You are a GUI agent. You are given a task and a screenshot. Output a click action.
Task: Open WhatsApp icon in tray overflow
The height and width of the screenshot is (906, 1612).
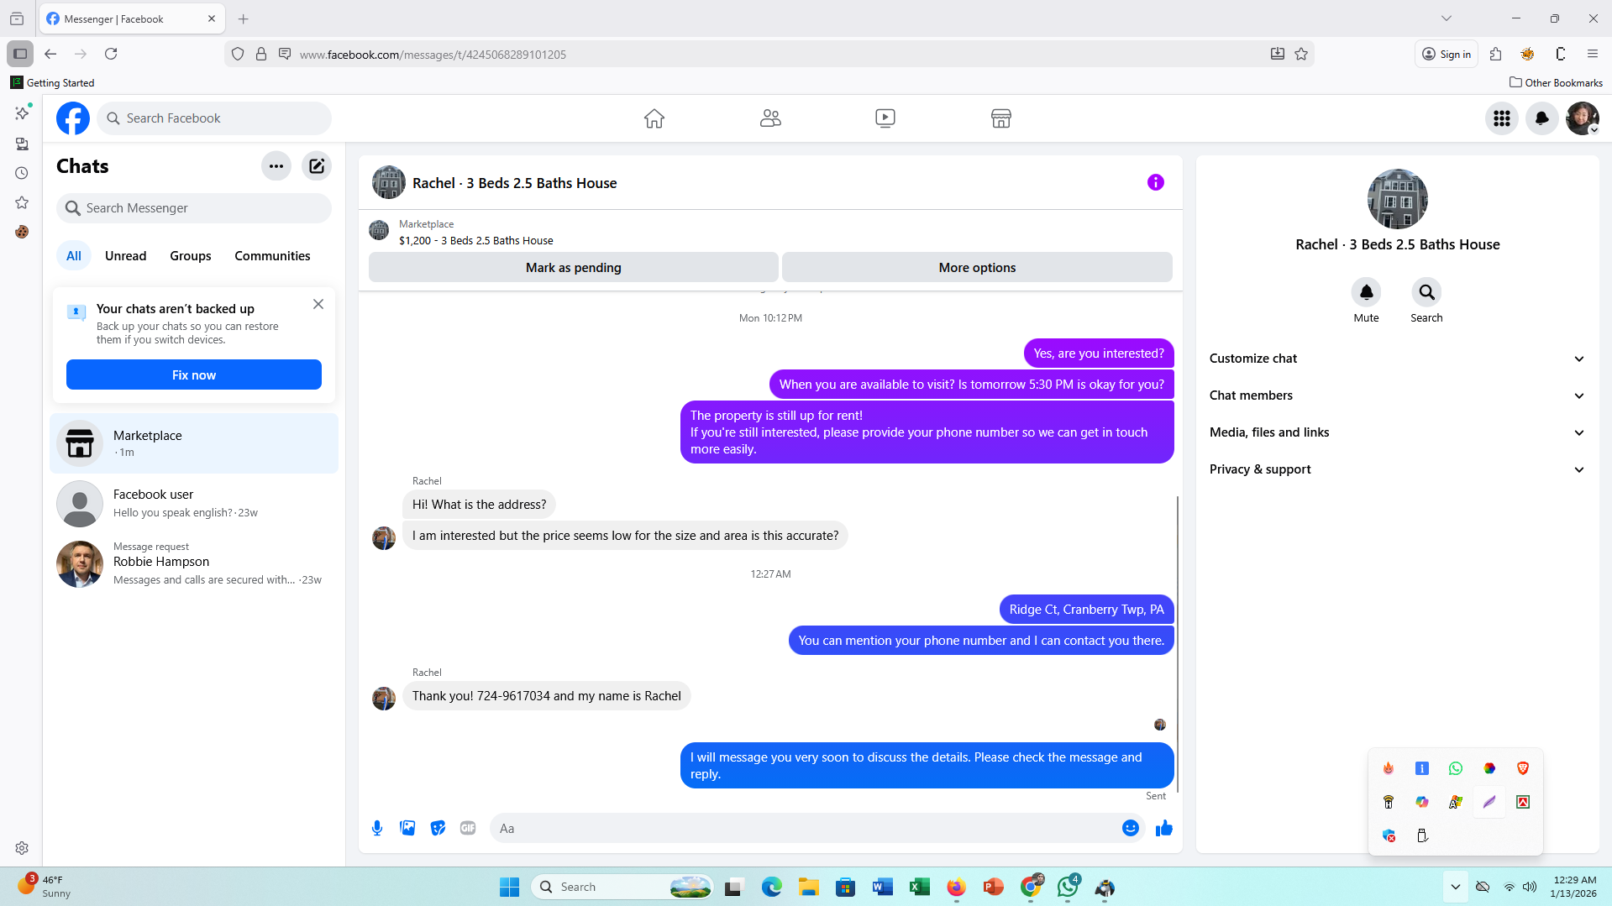pos(1456,768)
